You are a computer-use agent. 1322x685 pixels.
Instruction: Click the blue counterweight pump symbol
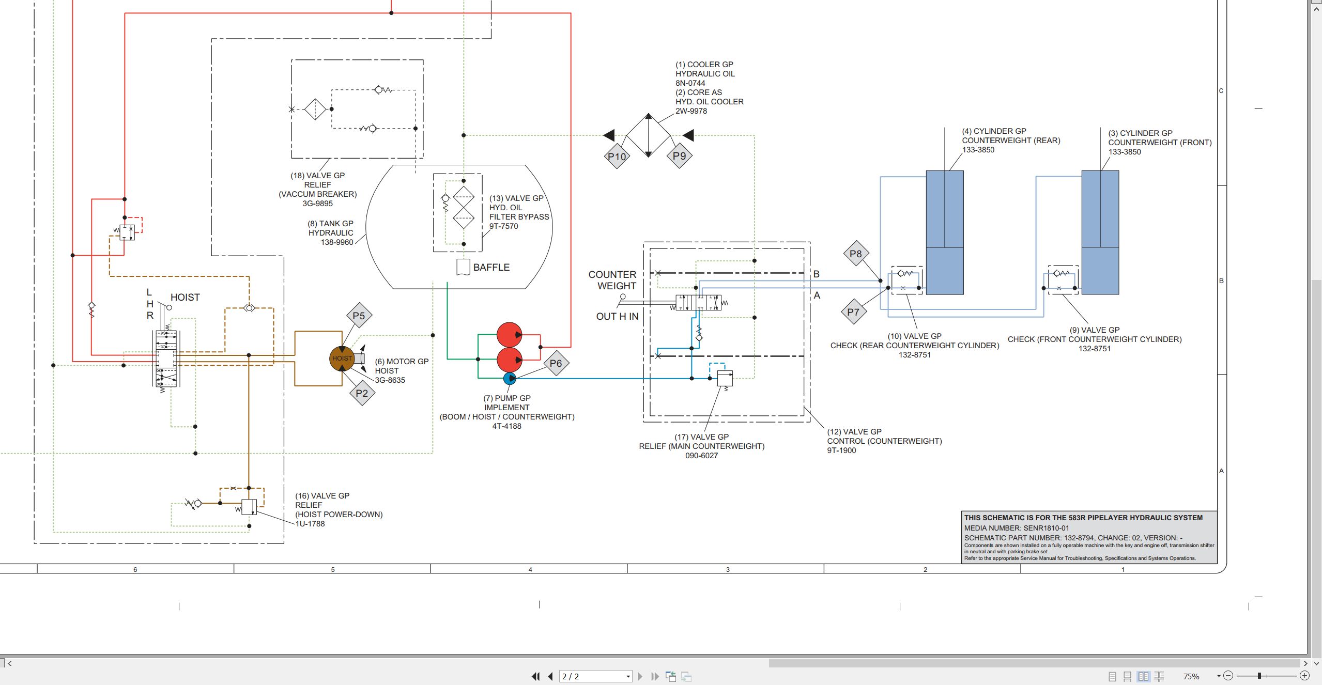(x=510, y=379)
